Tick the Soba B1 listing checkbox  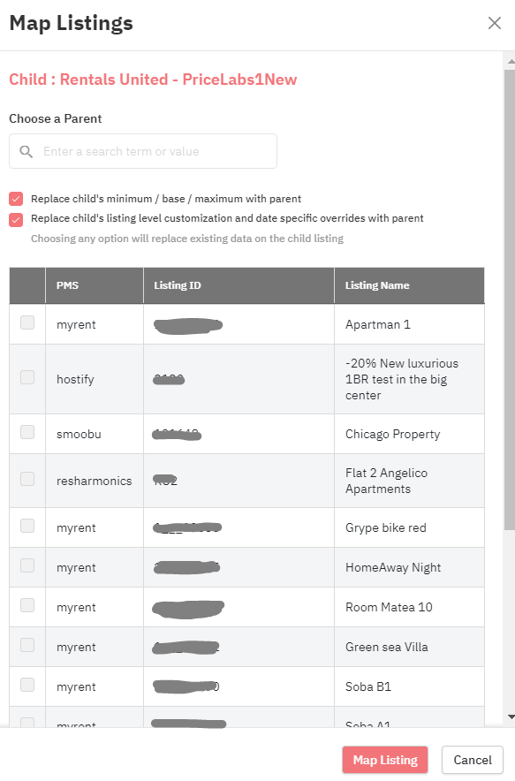pyautogui.click(x=27, y=686)
